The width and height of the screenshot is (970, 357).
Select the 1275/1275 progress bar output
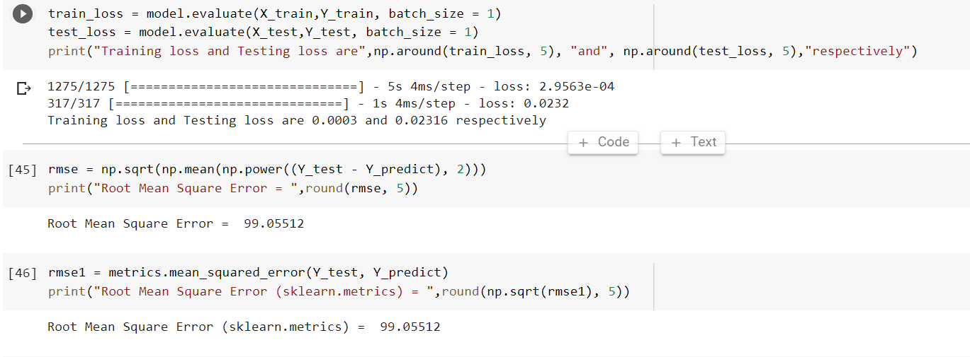pyautogui.click(x=331, y=87)
